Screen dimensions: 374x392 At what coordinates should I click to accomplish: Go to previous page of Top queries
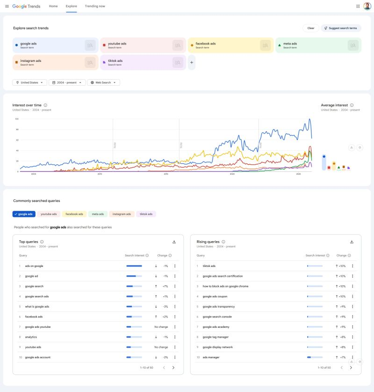(x=164, y=368)
